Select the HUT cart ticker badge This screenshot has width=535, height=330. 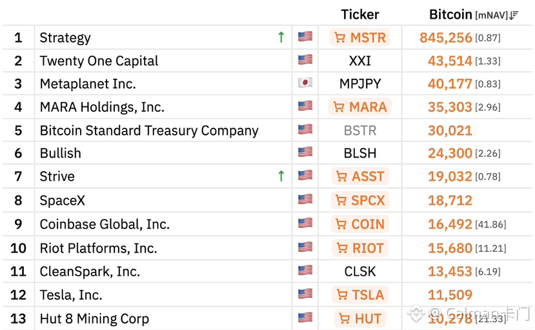360,318
